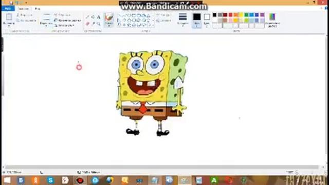The image size is (329, 185).
Task: Open the Skype taskbar icon
Action: point(50,180)
